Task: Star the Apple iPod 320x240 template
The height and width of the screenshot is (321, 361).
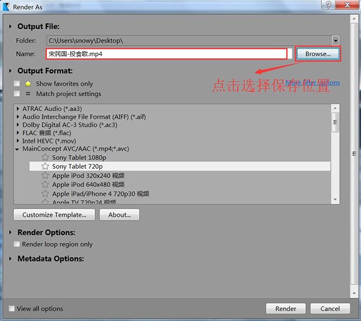Action: (x=45, y=176)
